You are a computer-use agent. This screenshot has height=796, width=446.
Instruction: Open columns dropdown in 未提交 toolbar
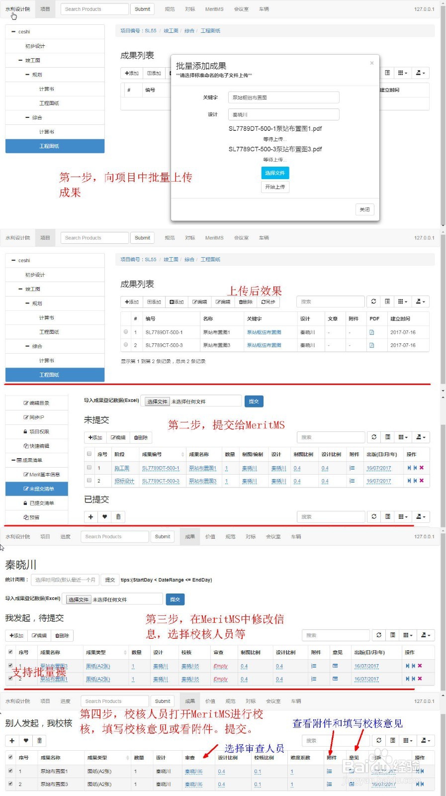pos(403,437)
